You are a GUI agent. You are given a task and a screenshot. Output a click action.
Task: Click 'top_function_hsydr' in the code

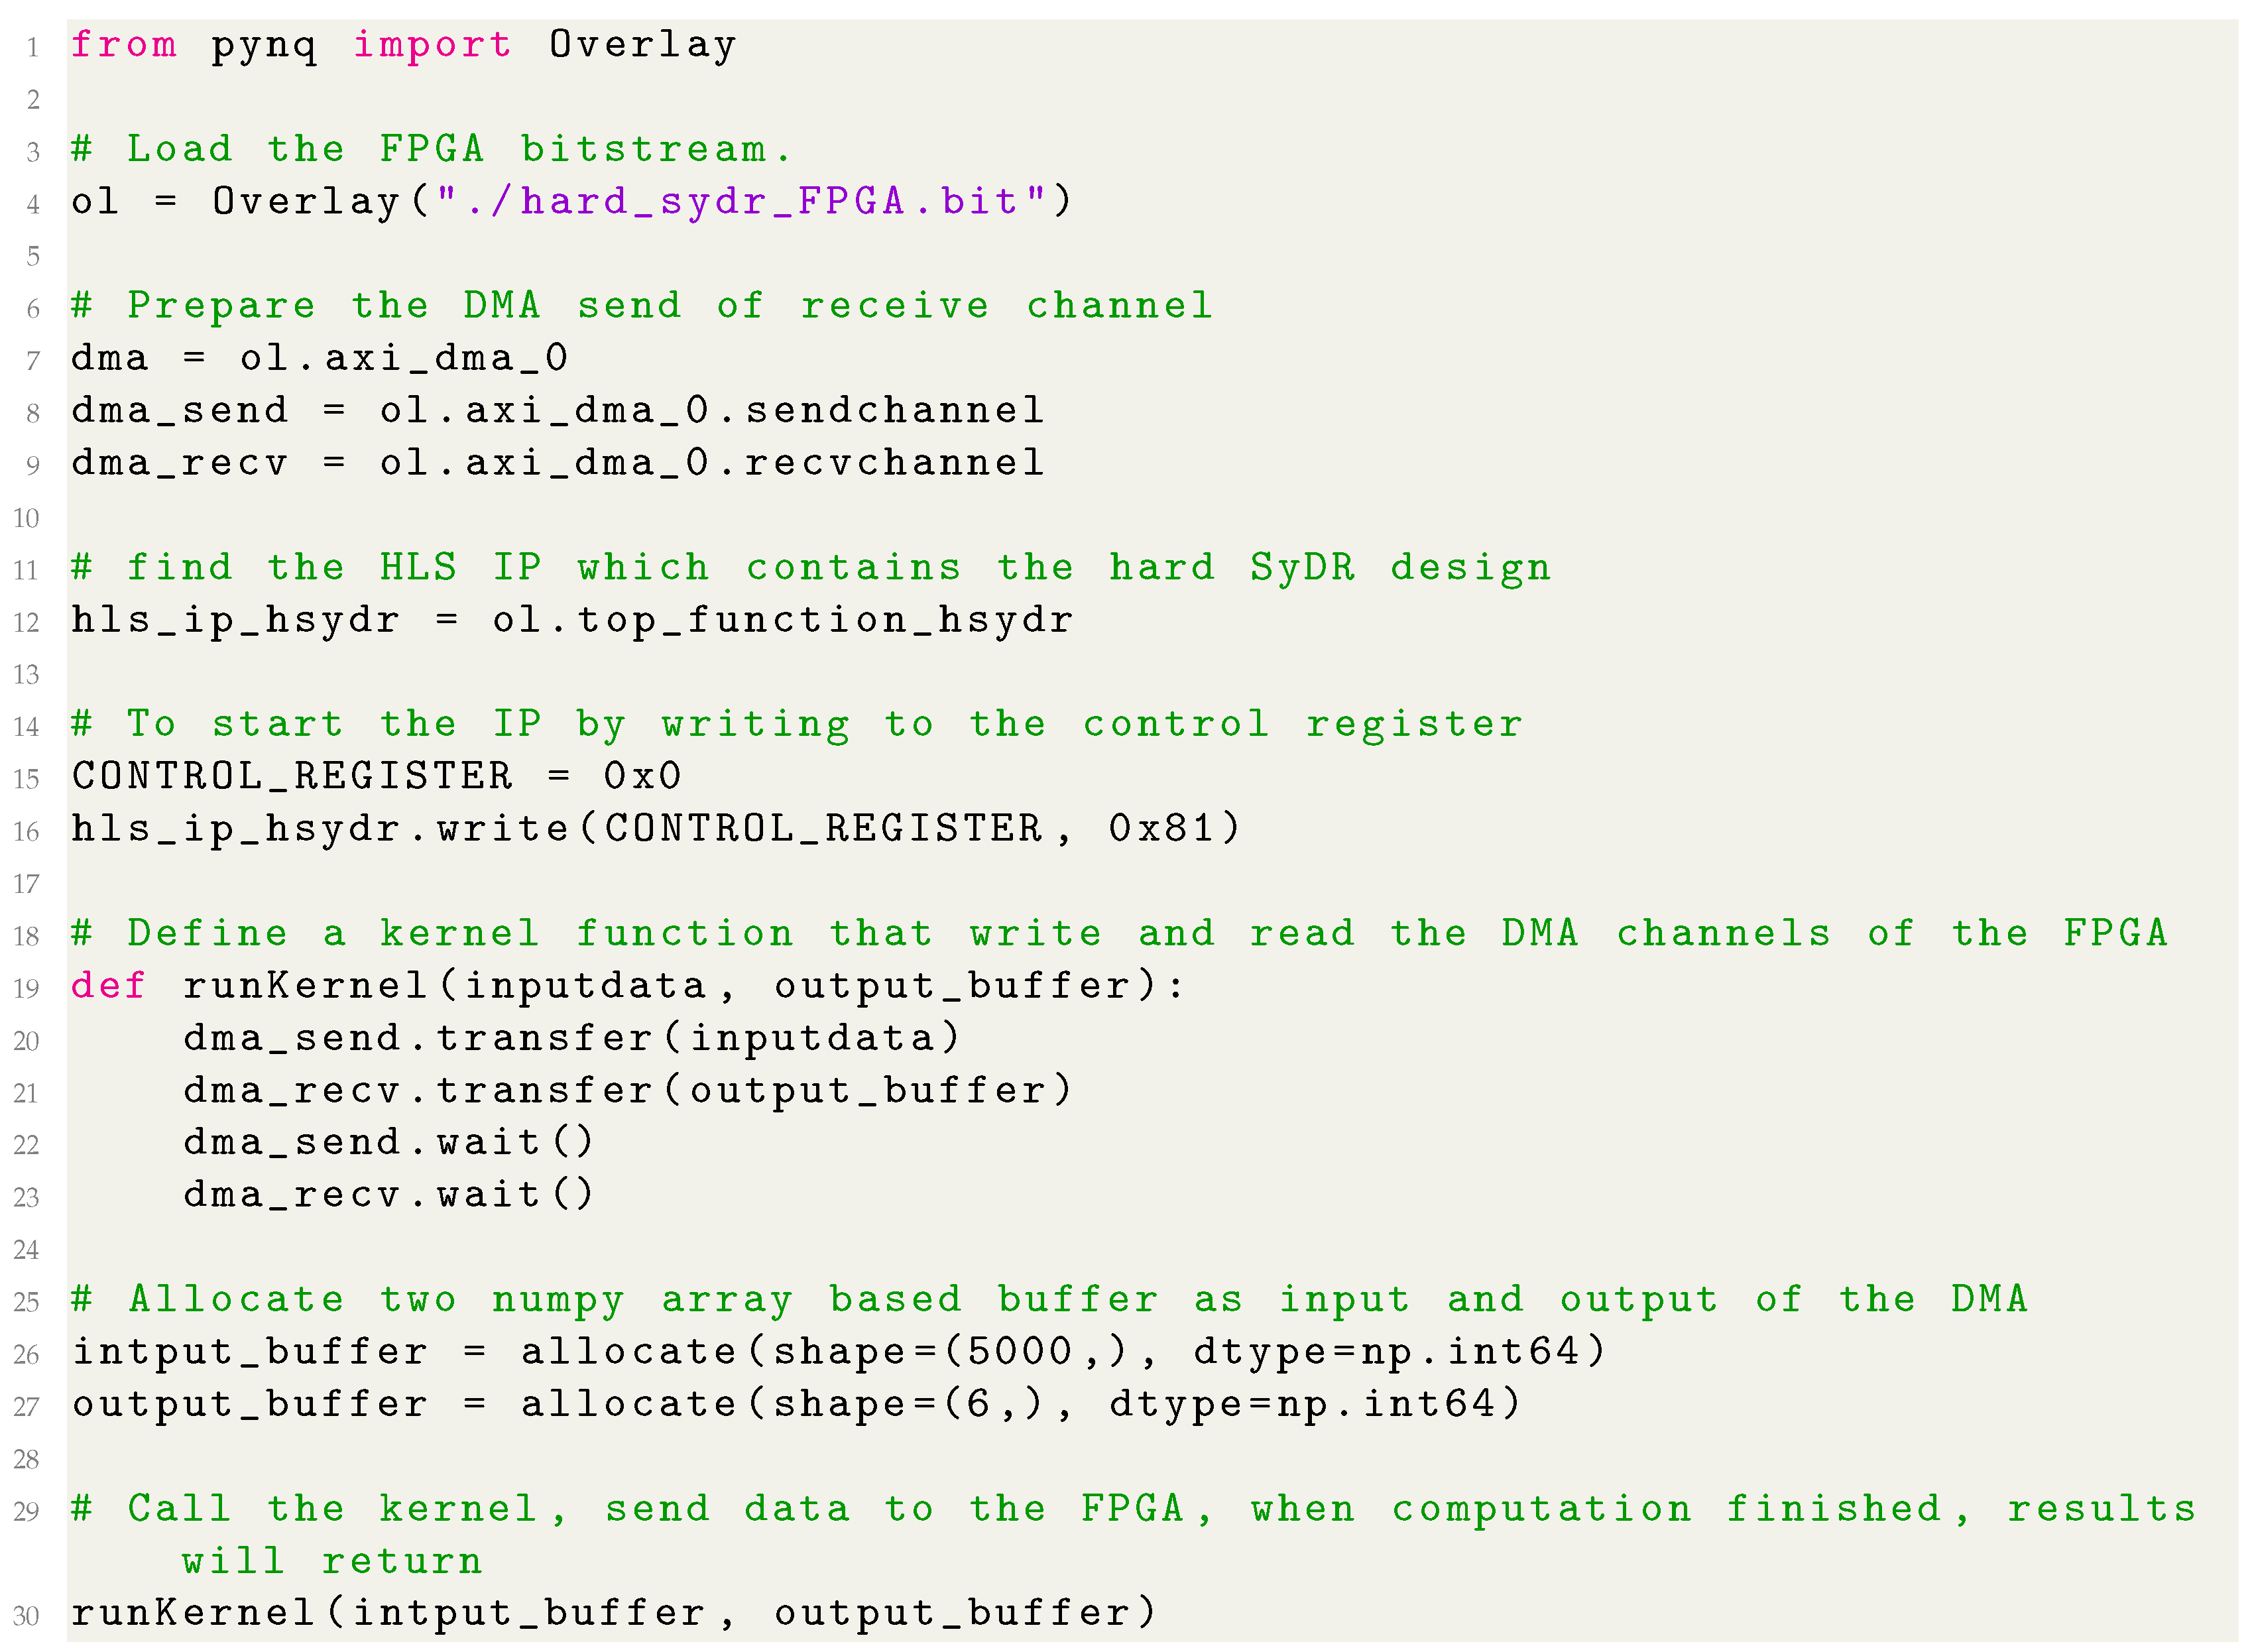tap(825, 620)
